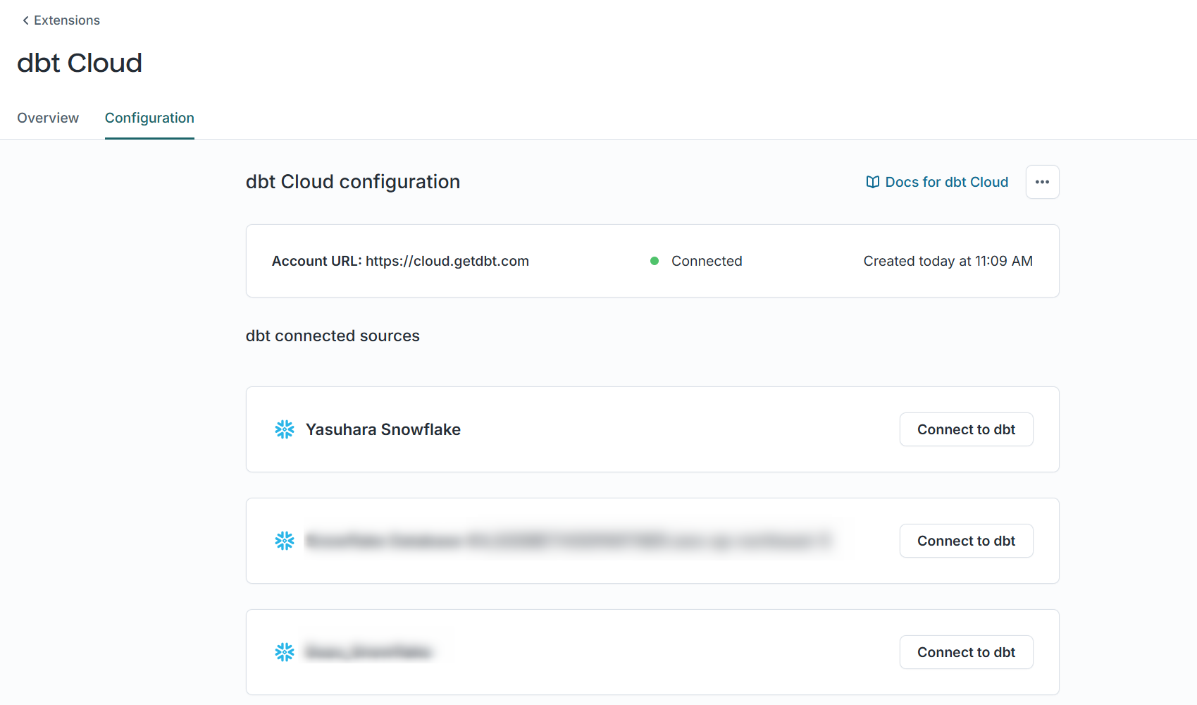Viewport: 1197px width, 705px height.
Task: Click the book icon next to Docs
Action: pyautogui.click(x=873, y=182)
